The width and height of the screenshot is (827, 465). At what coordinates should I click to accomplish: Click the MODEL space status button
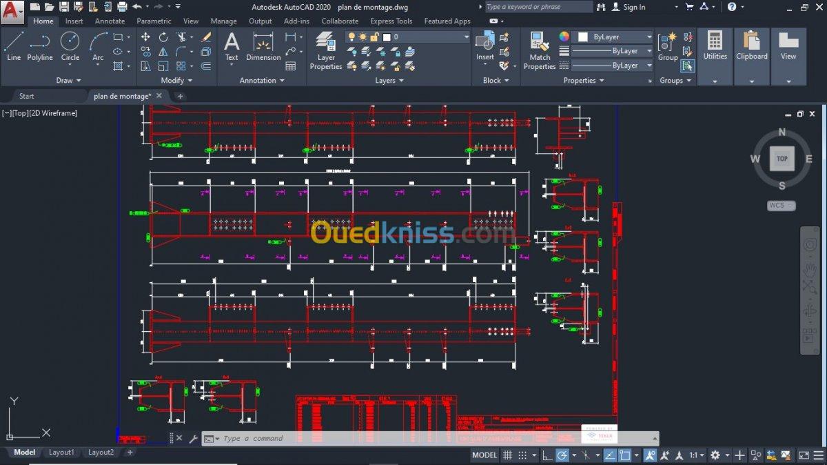(x=484, y=455)
